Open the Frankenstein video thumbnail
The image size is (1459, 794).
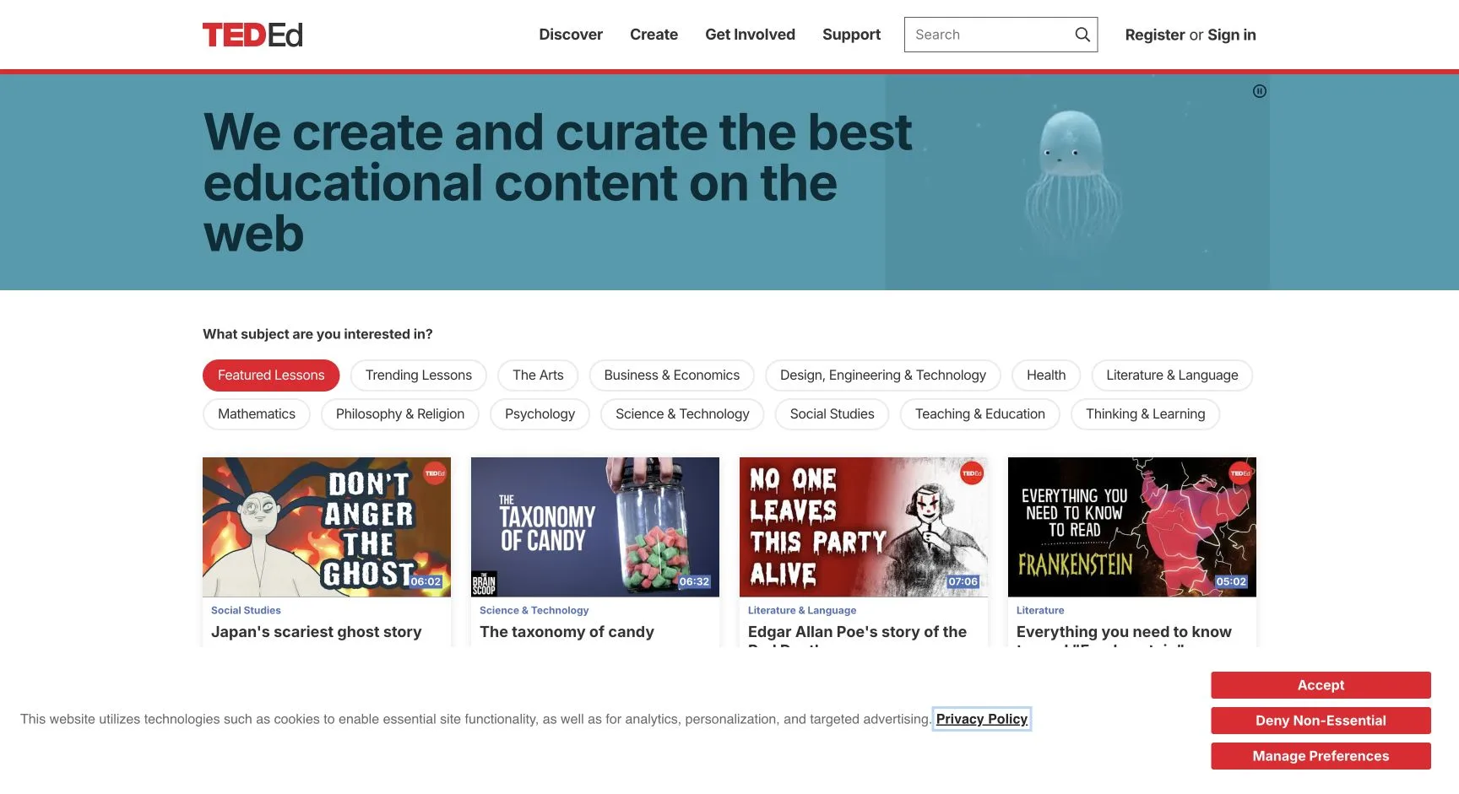[x=1132, y=527]
